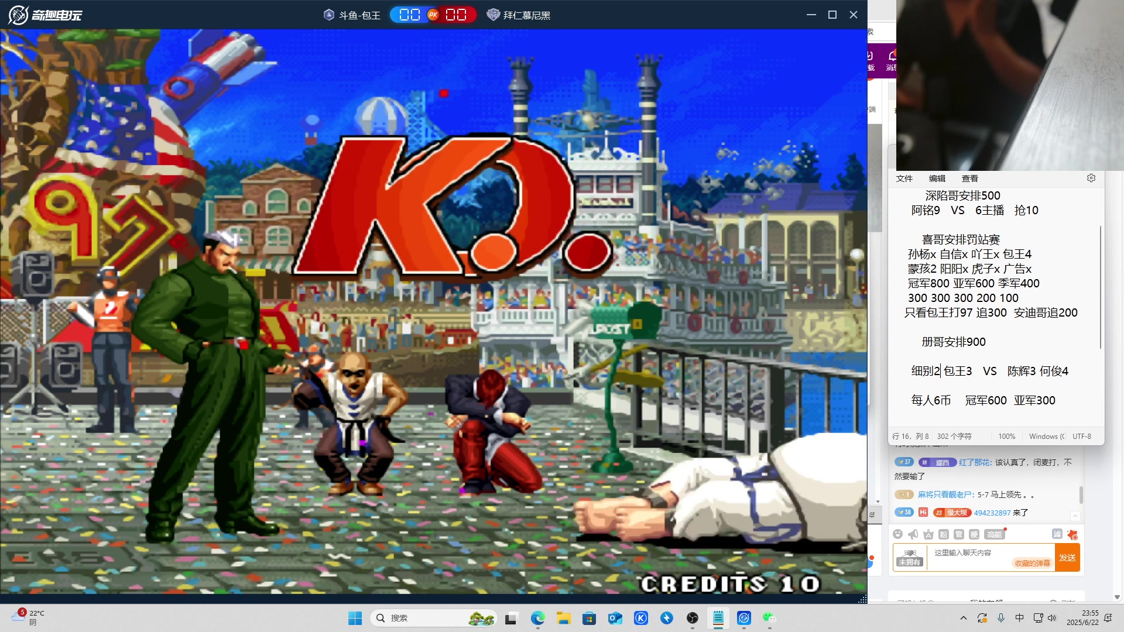
Task: Send the chat message with 发送
Action: point(1067,558)
